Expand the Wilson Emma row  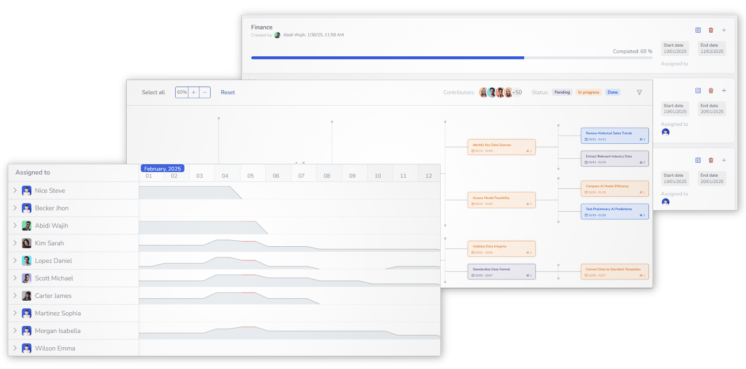point(15,348)
